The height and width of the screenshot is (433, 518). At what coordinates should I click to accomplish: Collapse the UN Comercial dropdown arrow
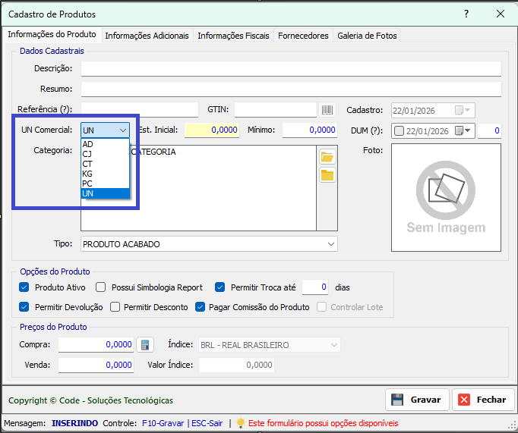pos(123,130)
